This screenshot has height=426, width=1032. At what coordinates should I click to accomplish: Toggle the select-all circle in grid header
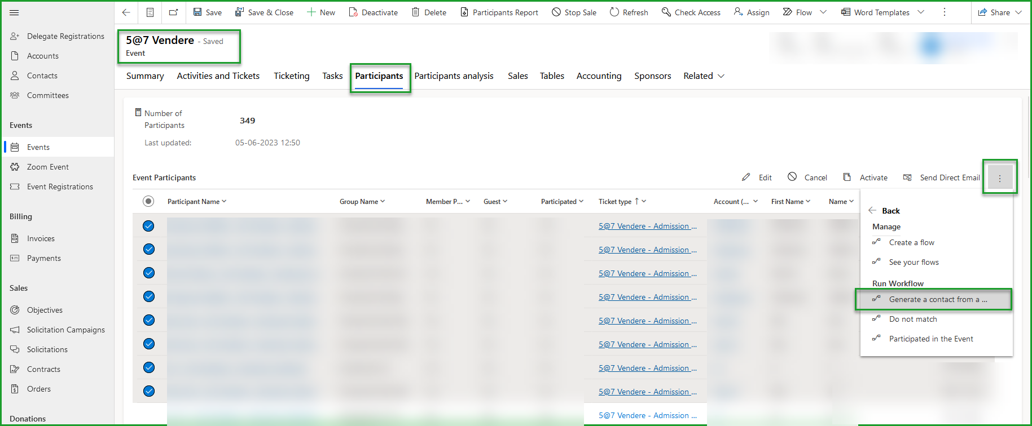148,201
